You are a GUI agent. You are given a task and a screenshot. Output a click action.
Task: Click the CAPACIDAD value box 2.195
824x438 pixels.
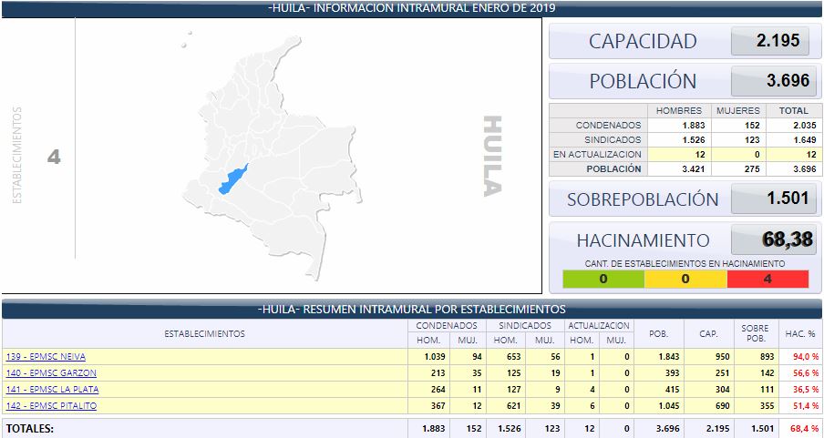click(771, 41)
